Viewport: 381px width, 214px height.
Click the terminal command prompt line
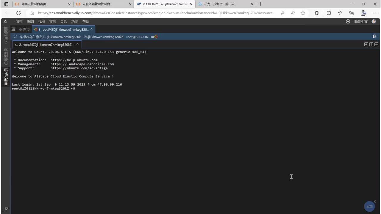point(43,89)
